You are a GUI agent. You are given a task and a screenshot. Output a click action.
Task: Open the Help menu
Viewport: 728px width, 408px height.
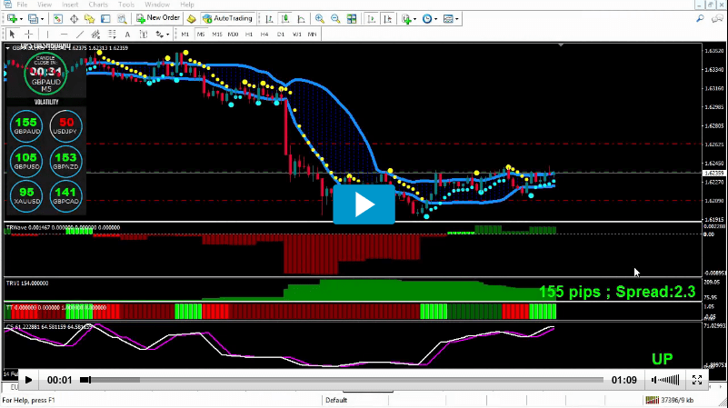pos(187,5)
